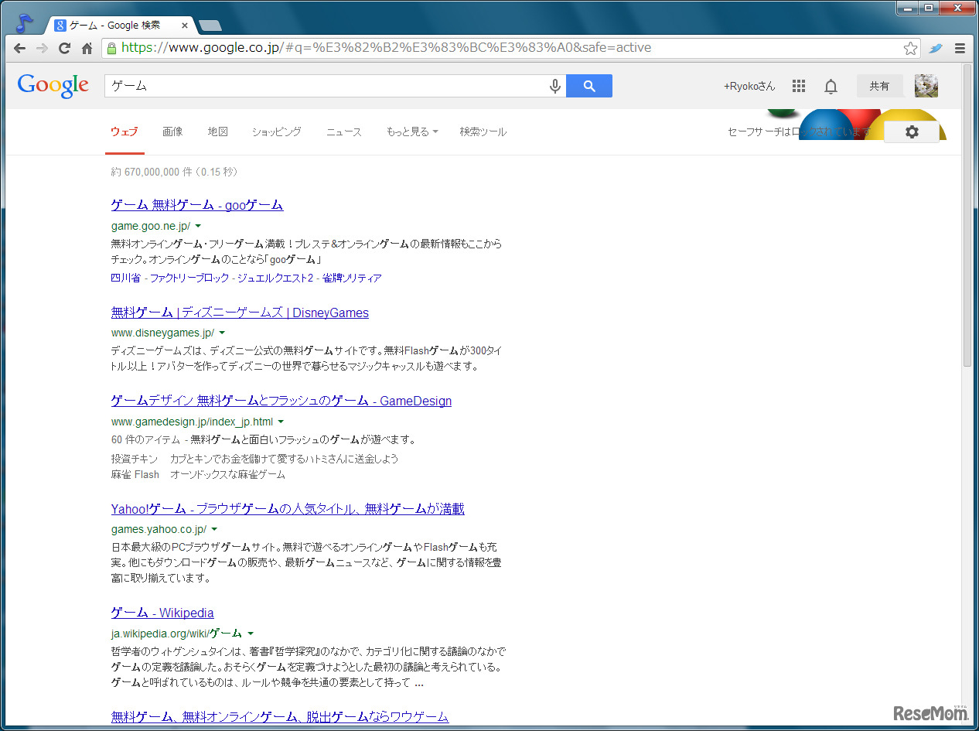Screen dimensions: 979x731
Task: Click the green padlock in the address bar
Action: pos(112,48)
